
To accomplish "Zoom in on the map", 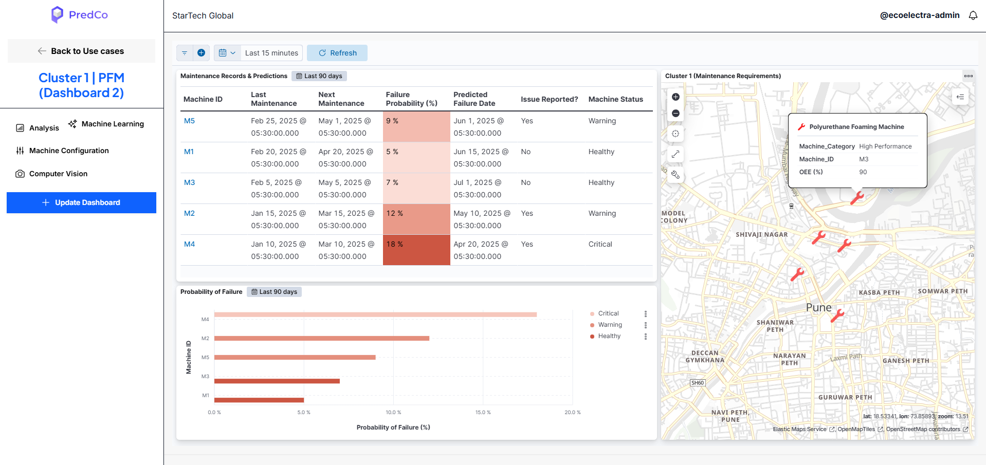I will [675, 97].
